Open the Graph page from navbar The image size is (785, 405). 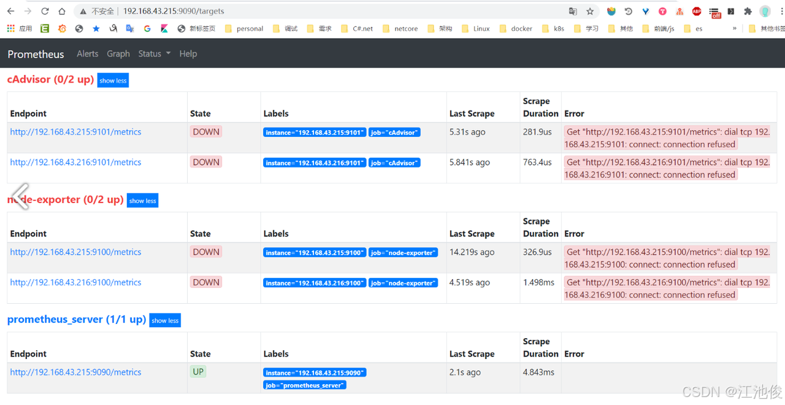(118, 53)
